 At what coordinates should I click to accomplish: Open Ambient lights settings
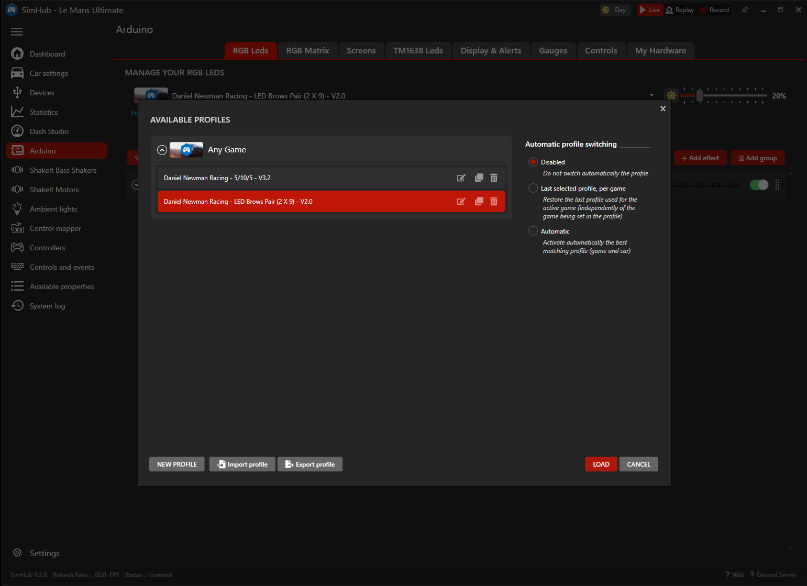(17, 208)
